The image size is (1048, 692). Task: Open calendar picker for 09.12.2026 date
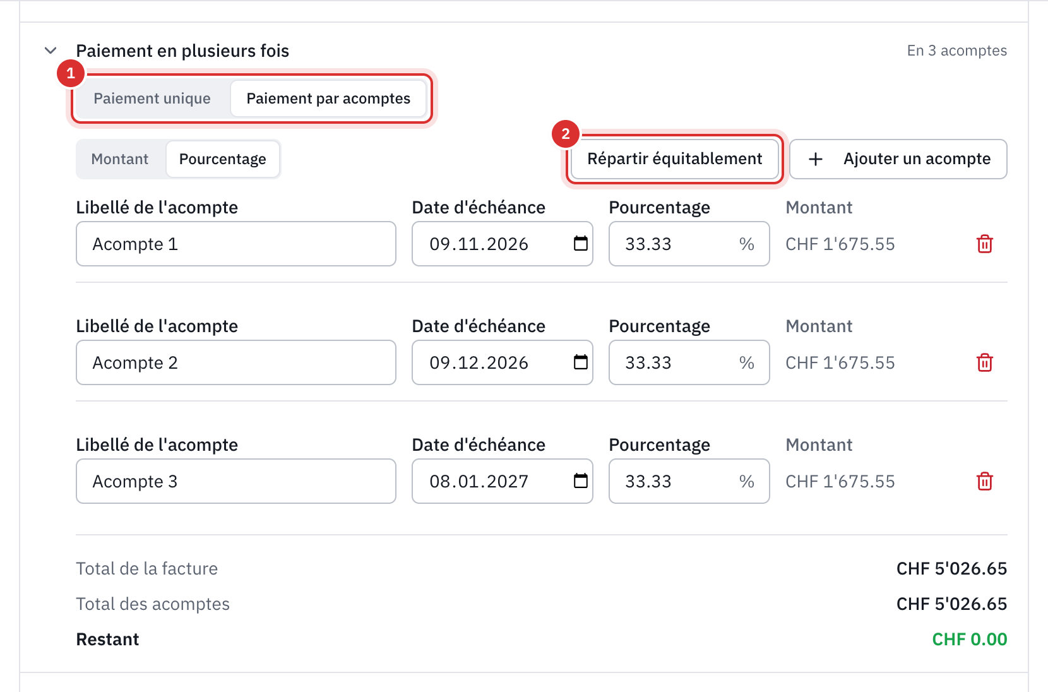(x=581, y=362)
